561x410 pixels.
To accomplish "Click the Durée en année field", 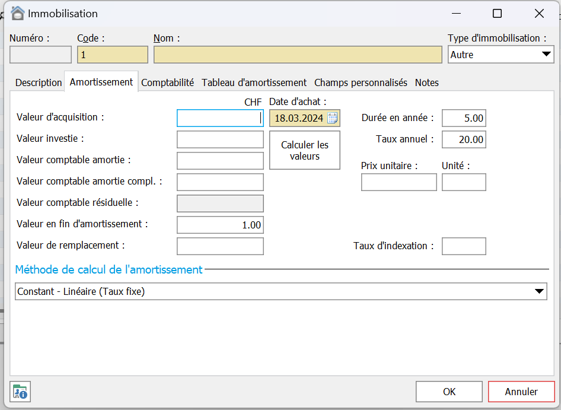I will coord(464,118).
